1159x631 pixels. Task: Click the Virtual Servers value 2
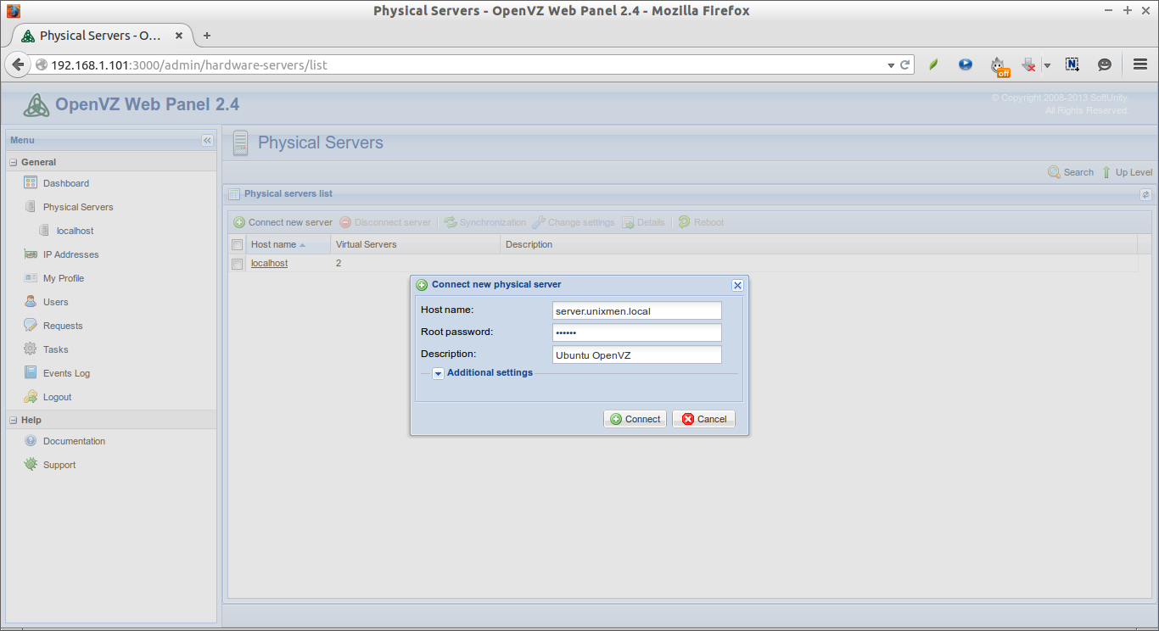pyautogui.click(x=339, y=264)
